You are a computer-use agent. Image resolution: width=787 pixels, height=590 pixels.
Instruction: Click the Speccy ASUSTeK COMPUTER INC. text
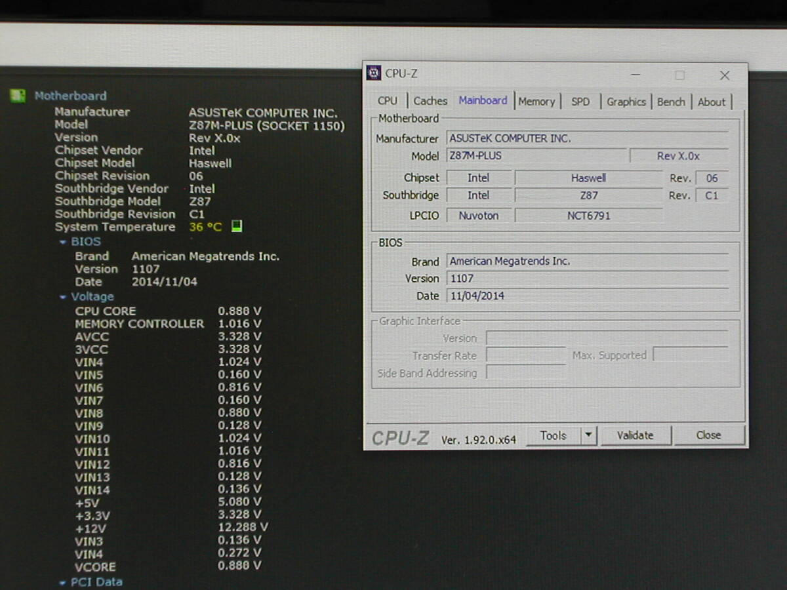tap(263, 112)
